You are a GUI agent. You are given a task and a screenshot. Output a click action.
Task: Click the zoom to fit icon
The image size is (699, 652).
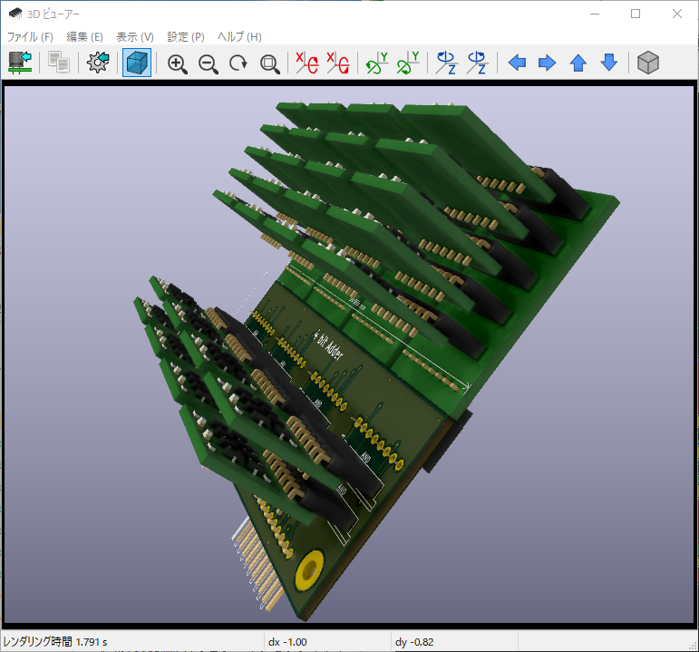click(269, 63)
